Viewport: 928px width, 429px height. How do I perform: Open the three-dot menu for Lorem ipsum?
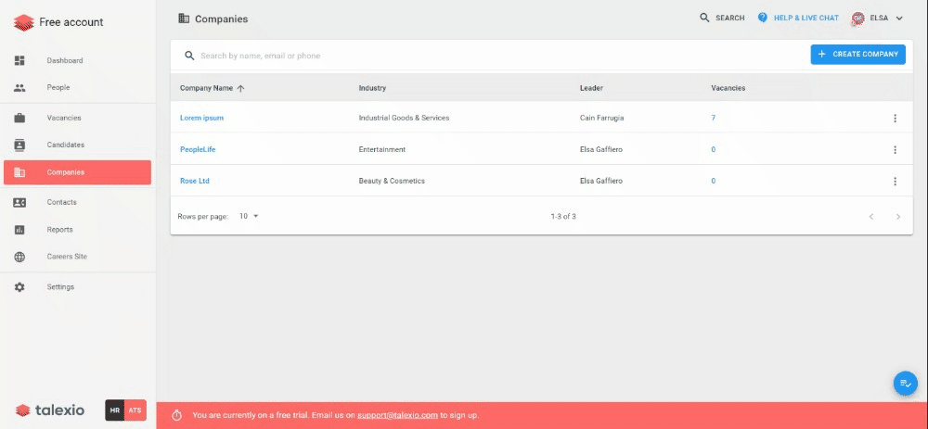(x=895, y=119)
